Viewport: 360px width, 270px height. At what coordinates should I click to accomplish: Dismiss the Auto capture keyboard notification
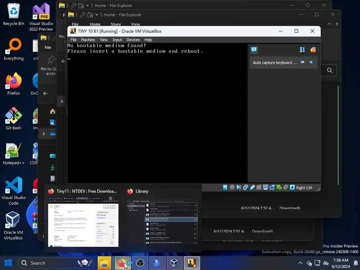(x=311, y=62)
